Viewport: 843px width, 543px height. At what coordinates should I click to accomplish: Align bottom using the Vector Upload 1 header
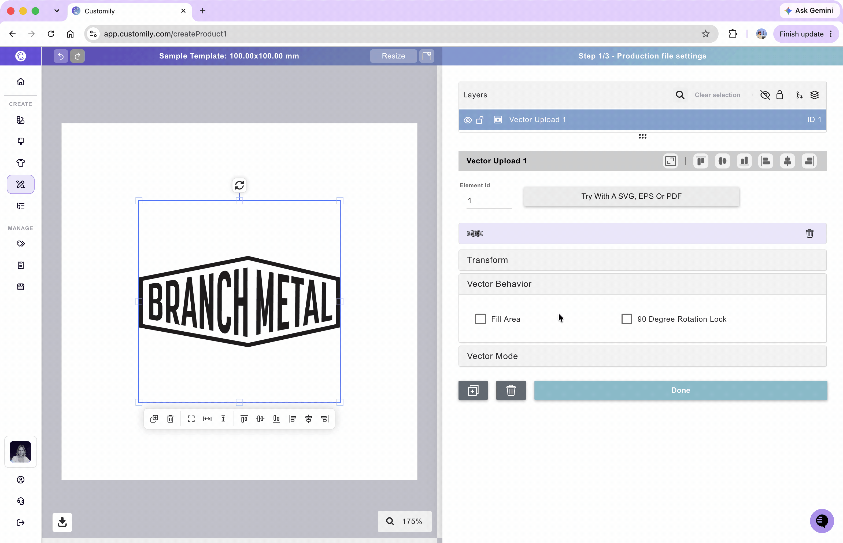coord(744,161)
